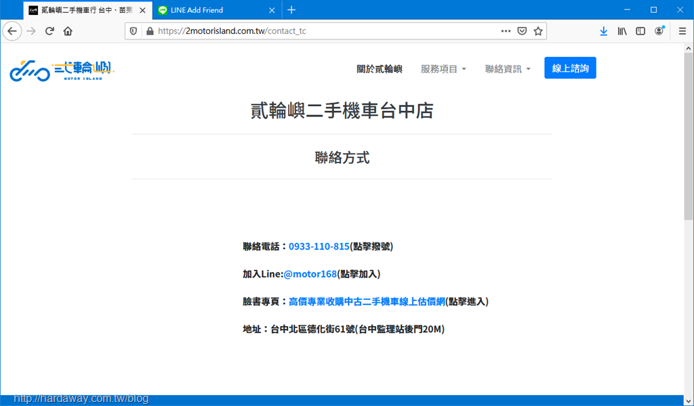This screenshot has width=694, height=406.
Task: Open the Library bookmarks and history icon
Action: pos(622,31)
